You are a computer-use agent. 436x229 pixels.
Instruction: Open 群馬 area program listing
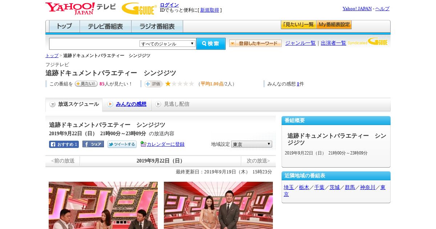point(350,188)
